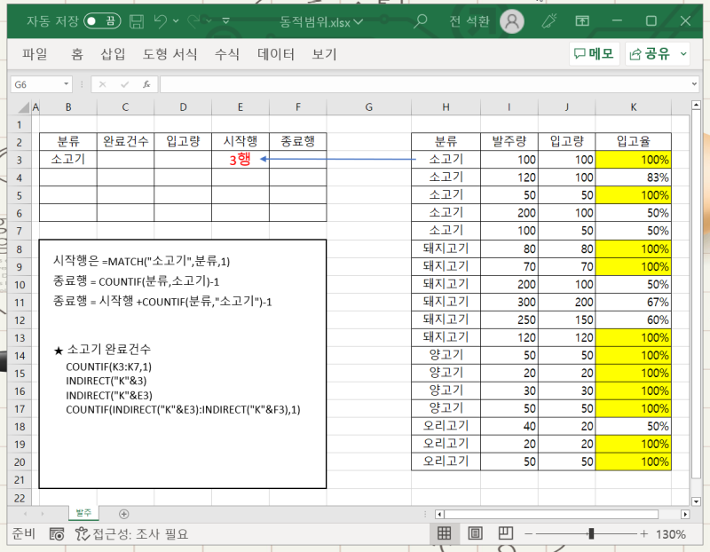Click the Ribbon display options icon
Viewport: 710px width, 552px height.
click(x=582, y=20)
